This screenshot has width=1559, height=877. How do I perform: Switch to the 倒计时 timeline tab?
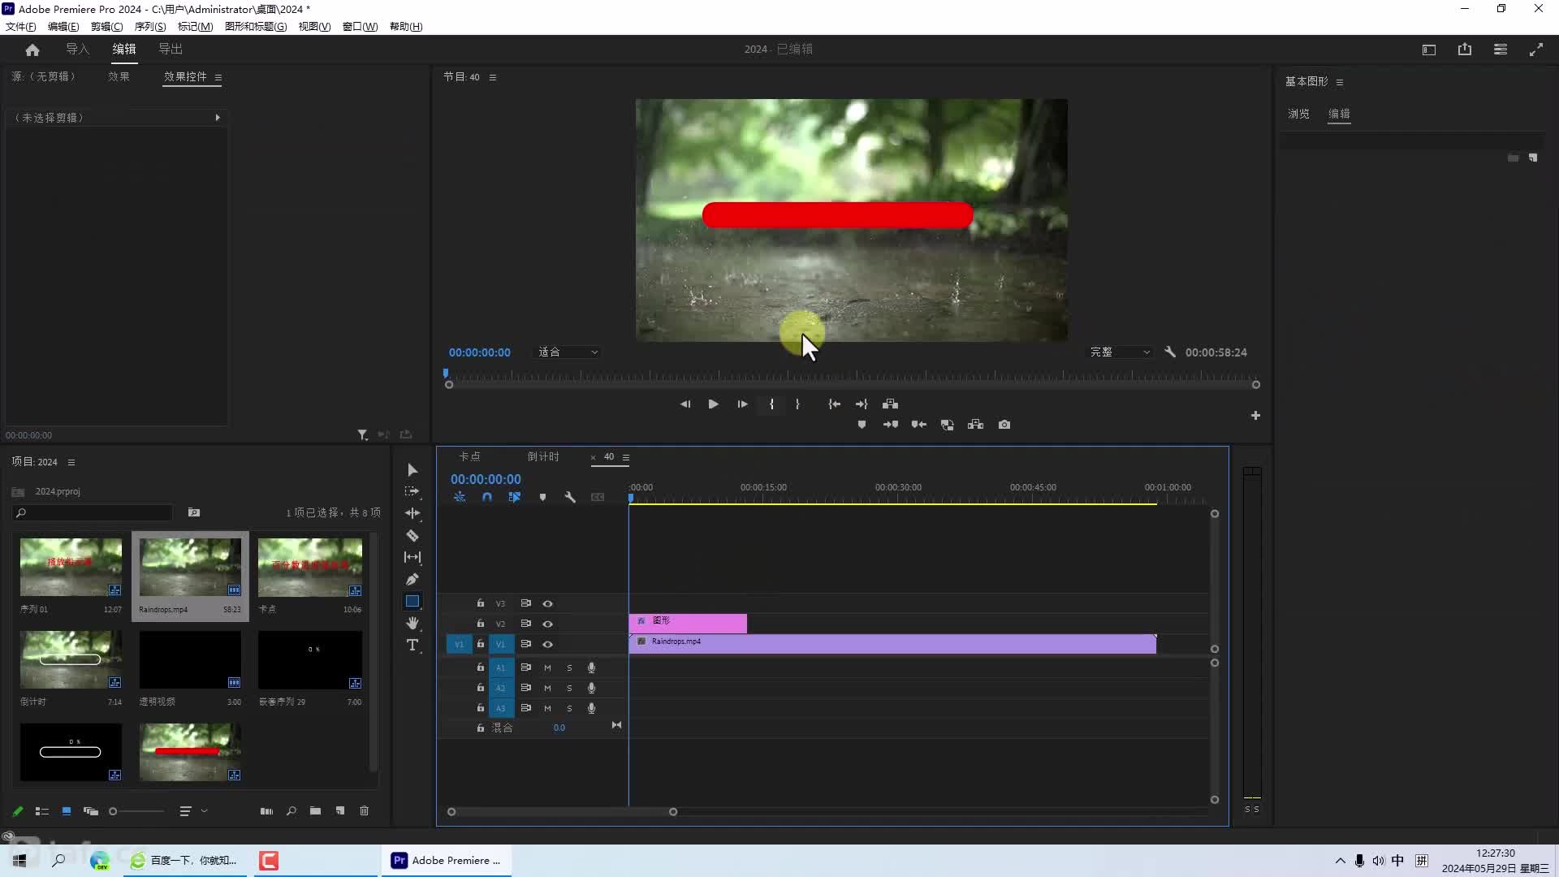[x=543, y=456]
